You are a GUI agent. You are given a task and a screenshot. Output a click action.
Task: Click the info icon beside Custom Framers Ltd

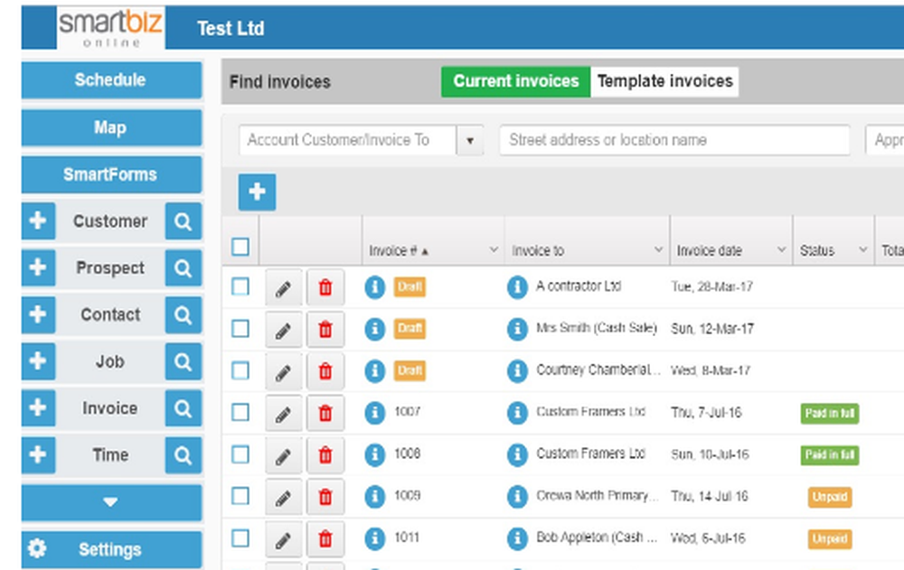pyautogui.click(x=517, y=413)
